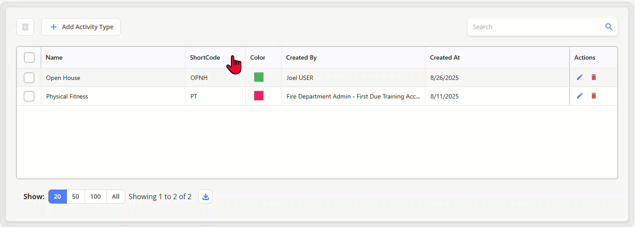Click the green Open House color swatch

point(259,77)
